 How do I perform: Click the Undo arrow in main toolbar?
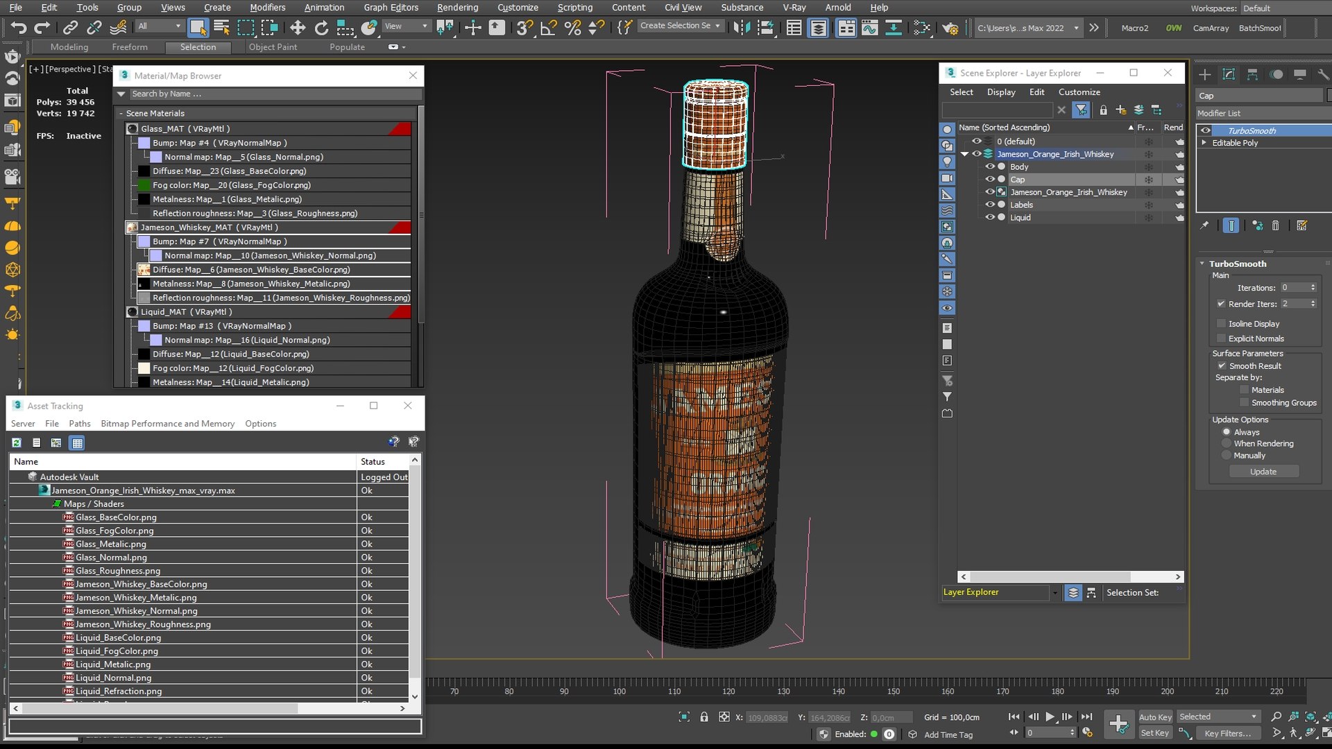[x=19, y=28]
